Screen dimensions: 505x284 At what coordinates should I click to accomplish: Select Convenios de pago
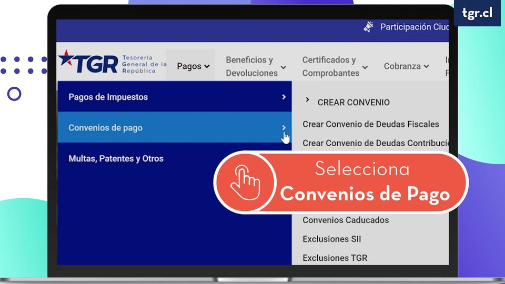[x=175, y=127]
